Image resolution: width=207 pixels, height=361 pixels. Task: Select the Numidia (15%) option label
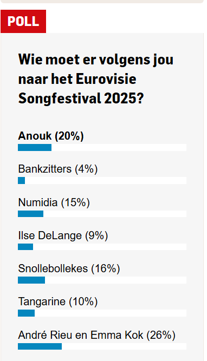click(x=54, y=202)
